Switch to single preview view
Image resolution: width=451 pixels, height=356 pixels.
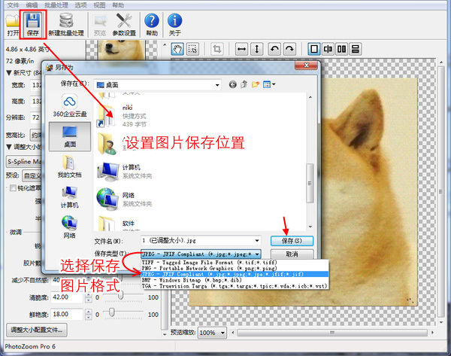coord(314,49)
